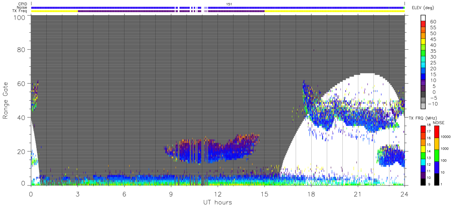This screenshot has width=455, height=210.
Task: Click the y-axis tick label '100'
Action: (x=19, y=17)
